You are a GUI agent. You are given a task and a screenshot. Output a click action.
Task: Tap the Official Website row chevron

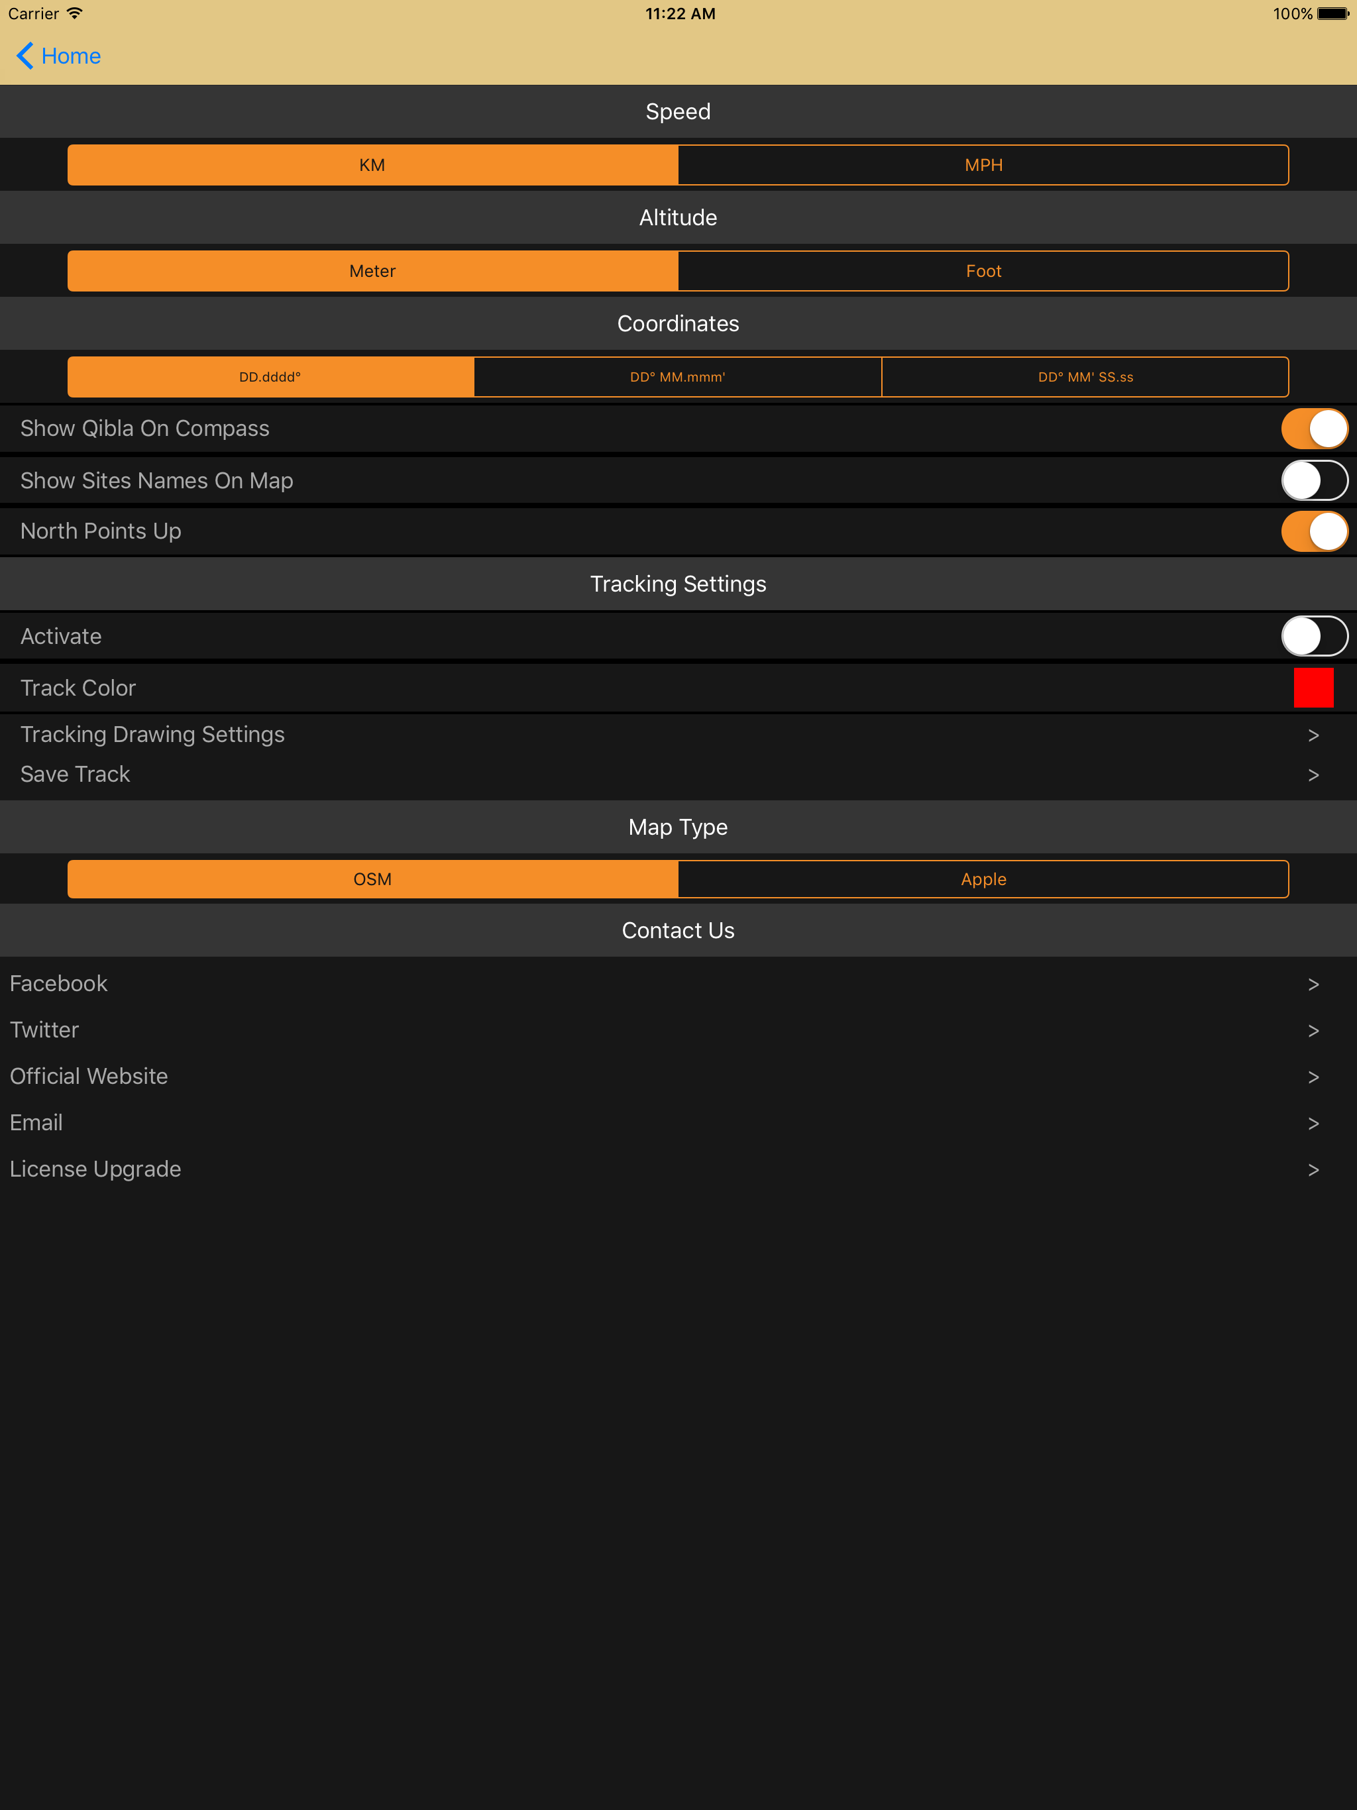(x=1313, y=1078)
